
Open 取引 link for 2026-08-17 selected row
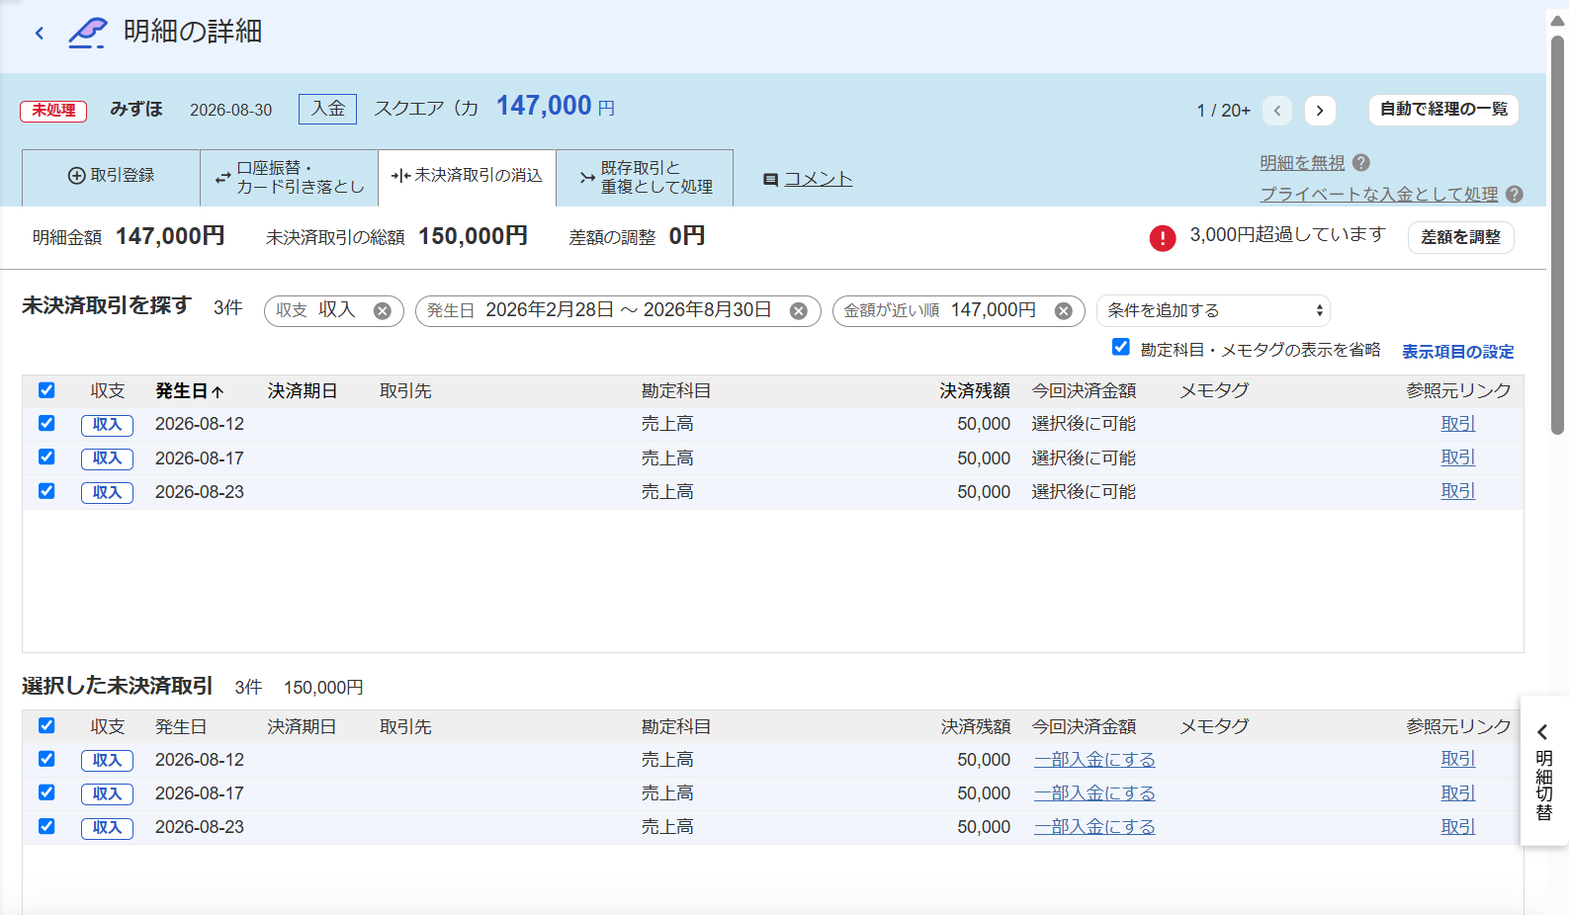1457,792
